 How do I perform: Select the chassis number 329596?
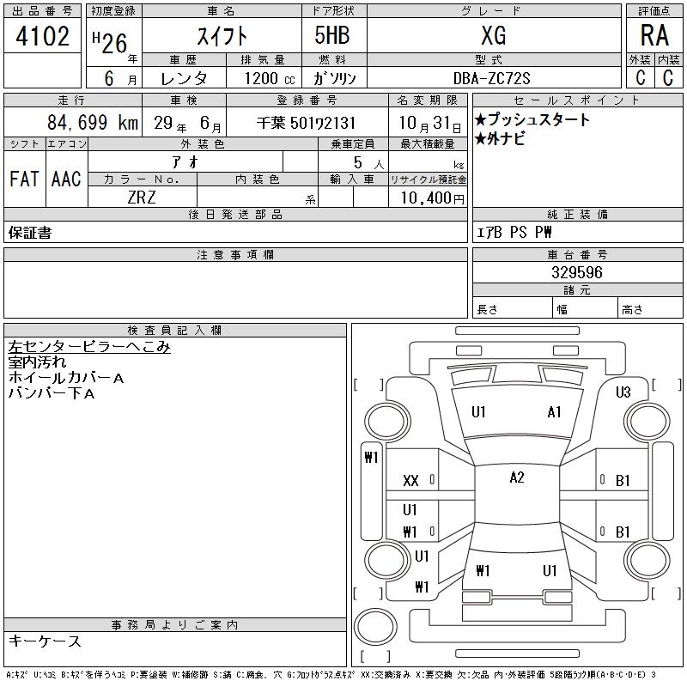click(576, 272)
